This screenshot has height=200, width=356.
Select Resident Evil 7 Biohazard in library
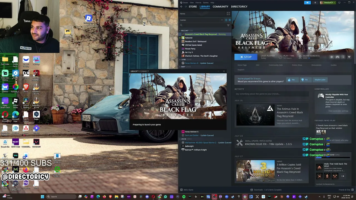(196, 41)
